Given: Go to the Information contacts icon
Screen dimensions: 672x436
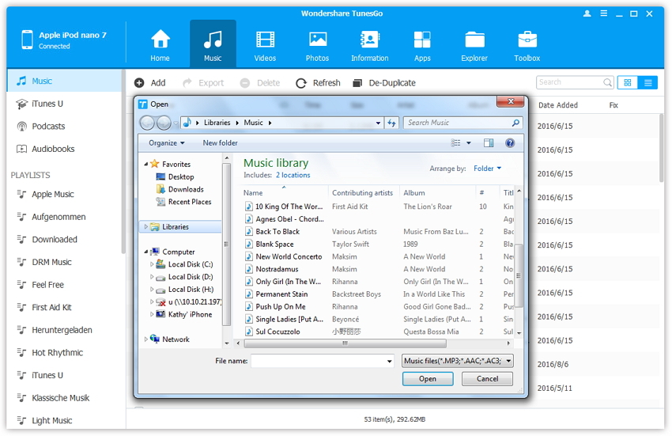Looking at the screenshot, I should [x=369, y=40].
